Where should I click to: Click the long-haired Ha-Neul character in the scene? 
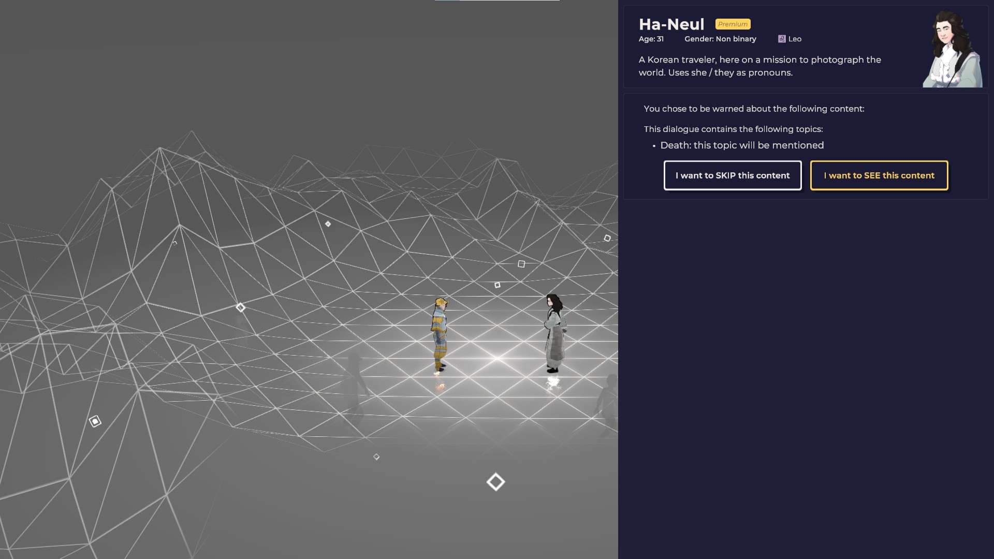554,334
